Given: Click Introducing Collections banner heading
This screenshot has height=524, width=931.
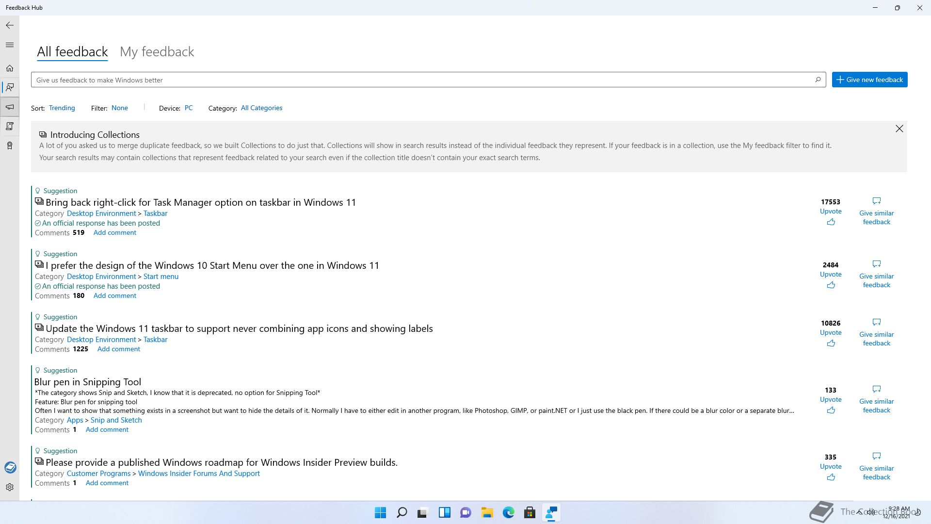Looking at the screenshot, I should (95, 135).
